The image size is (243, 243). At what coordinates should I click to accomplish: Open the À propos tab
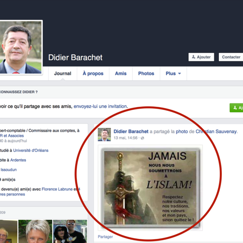93,74
